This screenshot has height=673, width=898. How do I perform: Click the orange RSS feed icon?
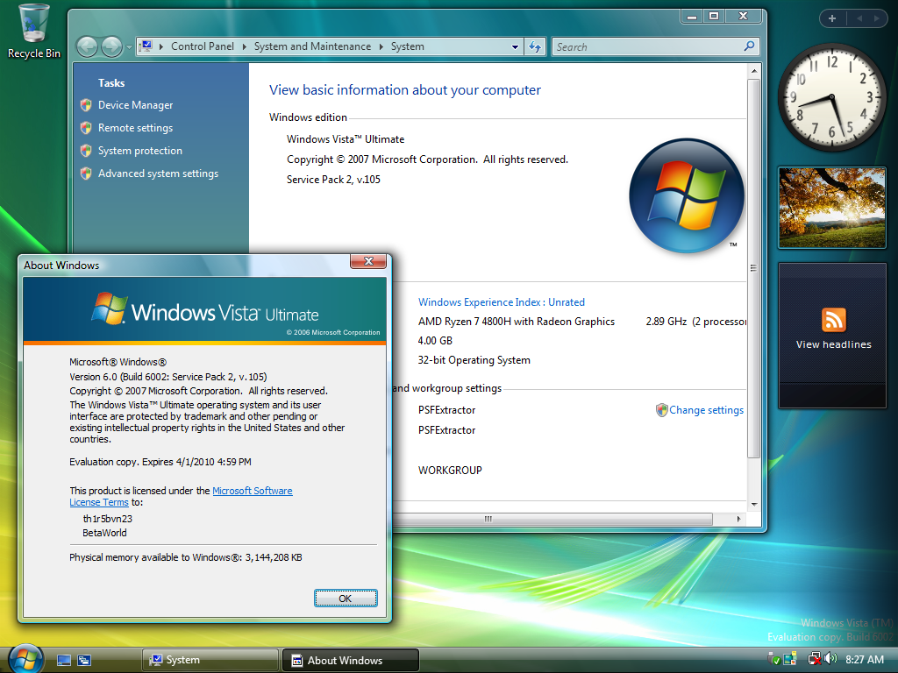click(833, 320)
